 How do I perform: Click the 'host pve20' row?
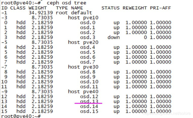coord(83,42)
